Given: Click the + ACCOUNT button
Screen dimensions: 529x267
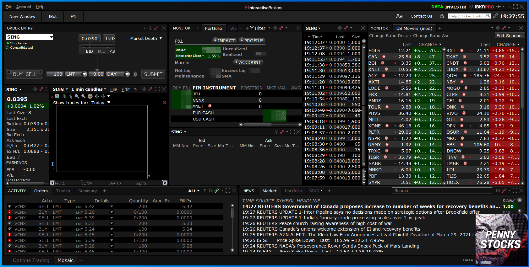Looking at the screenshot, I should pyautogui.click(x=248, y=62).
